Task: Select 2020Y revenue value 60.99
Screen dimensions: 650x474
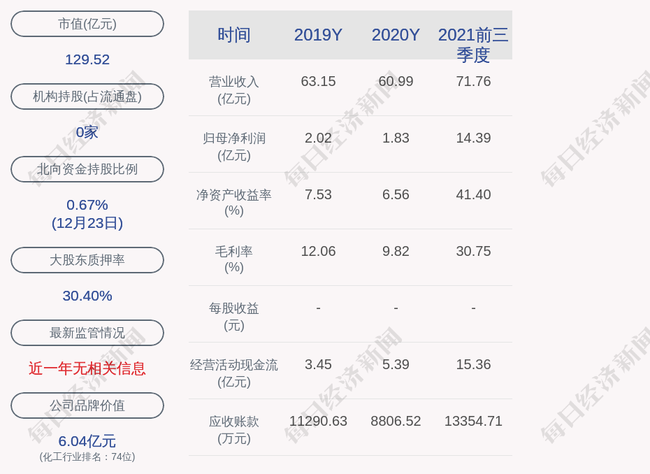Action: [396, 81]
